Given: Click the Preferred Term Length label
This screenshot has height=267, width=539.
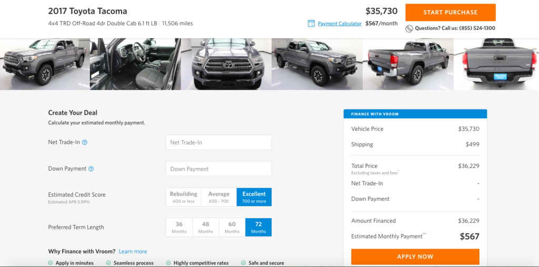Looking at the screenshot, I should 76,227.
